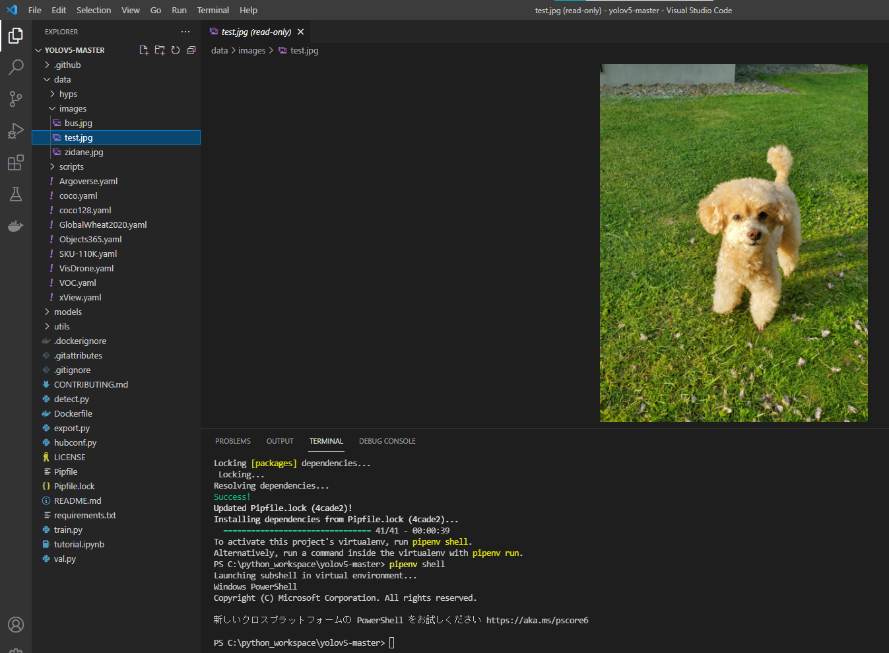Open the Run and Debug view

coord(16,131)
